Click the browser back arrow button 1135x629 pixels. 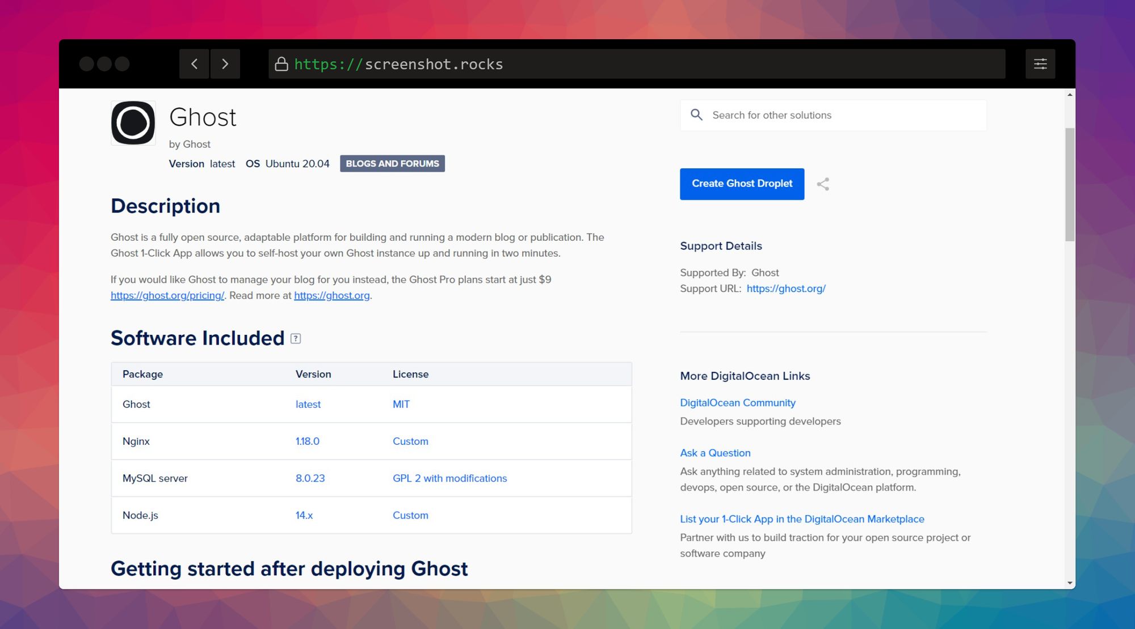194,64
